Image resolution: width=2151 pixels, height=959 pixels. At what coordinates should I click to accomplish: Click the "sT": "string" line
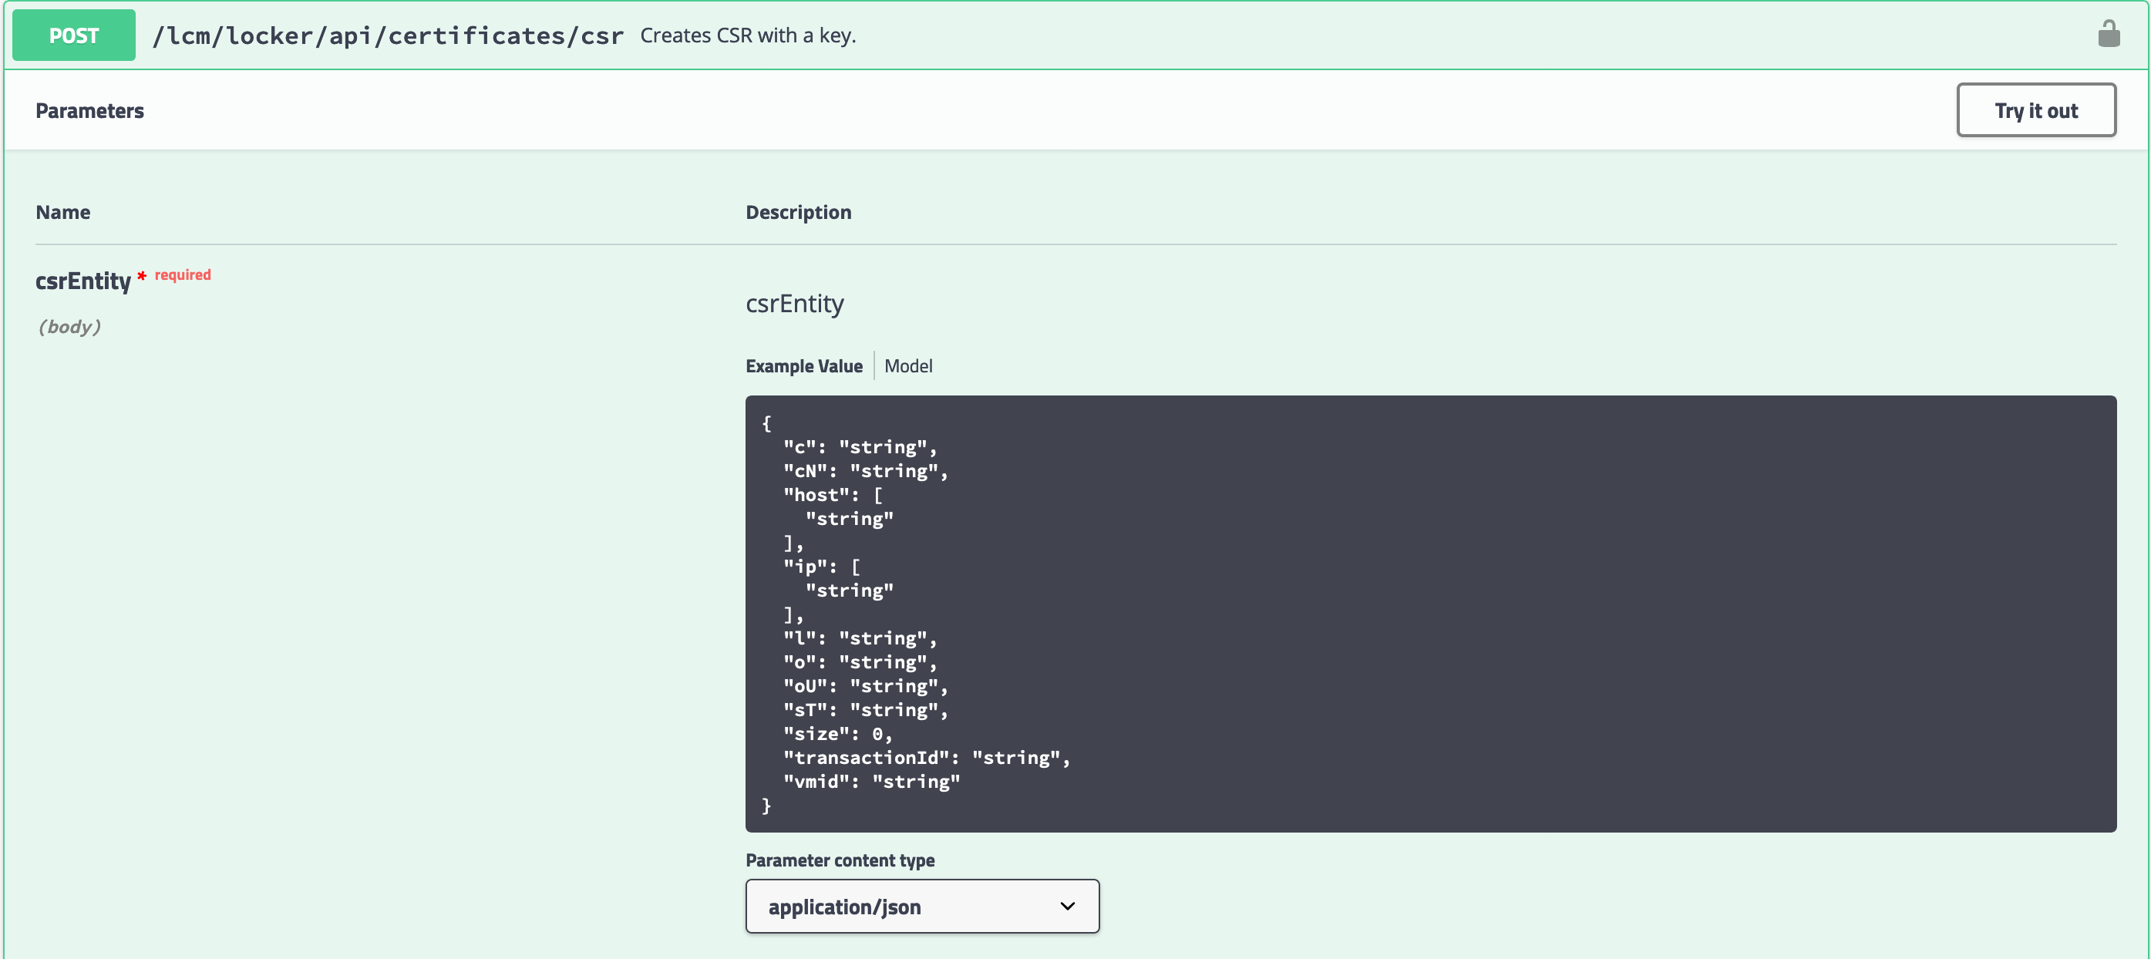[x=865, y=709]
